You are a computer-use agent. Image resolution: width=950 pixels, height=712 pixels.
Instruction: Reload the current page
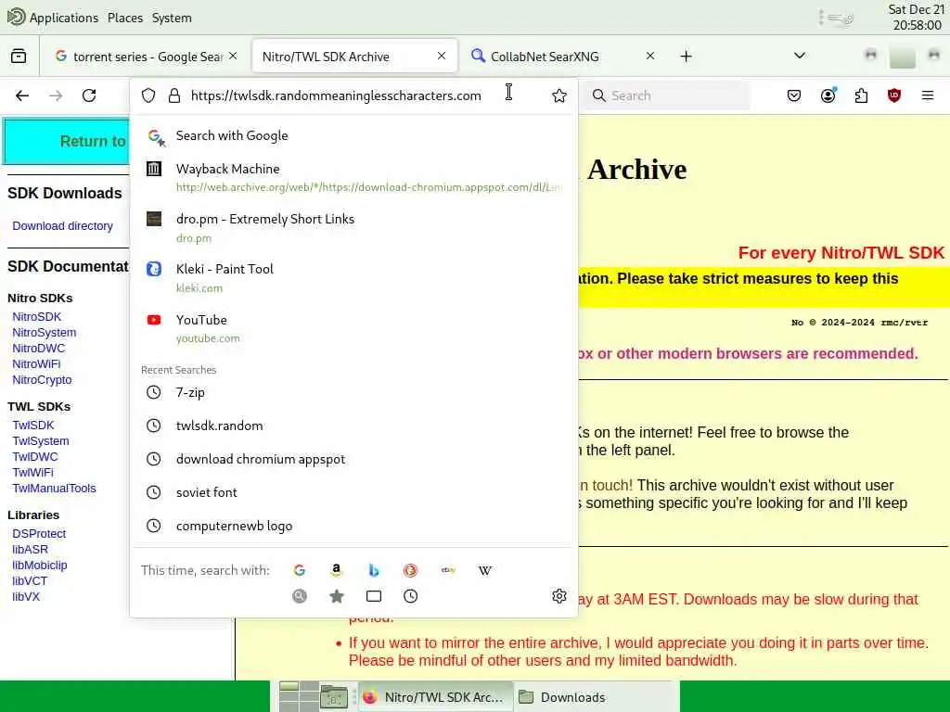[89, 95]
